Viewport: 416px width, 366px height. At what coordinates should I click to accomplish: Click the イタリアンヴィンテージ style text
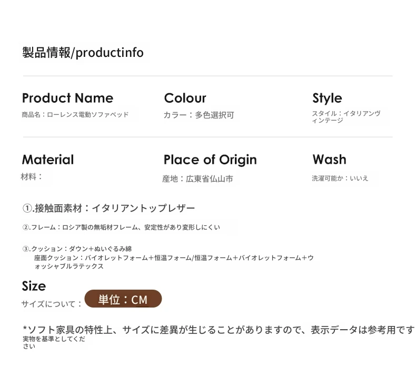[346, 117]
